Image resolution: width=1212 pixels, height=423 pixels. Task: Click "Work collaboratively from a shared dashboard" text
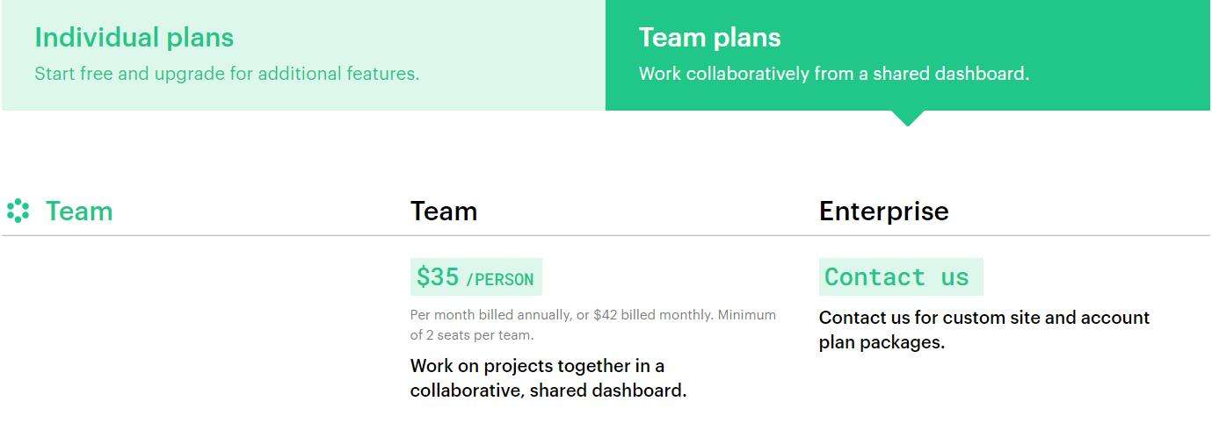click(833, 74)
